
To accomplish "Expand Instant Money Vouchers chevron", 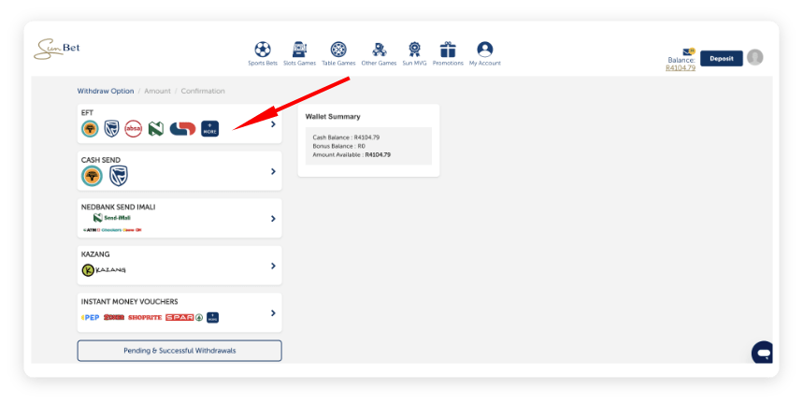I will (x=274, y=313).
